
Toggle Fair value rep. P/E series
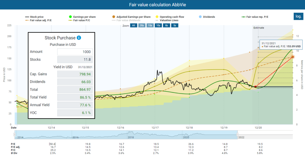tap(255, 17)
